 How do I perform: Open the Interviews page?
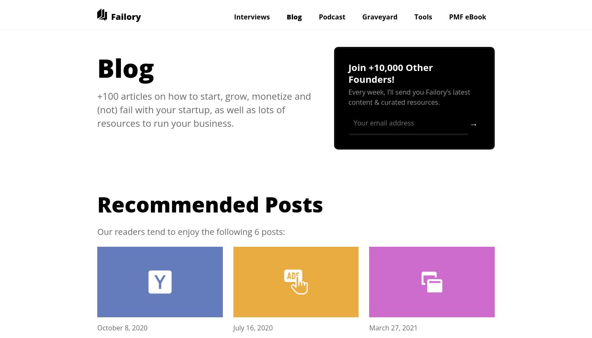point(252,17)
